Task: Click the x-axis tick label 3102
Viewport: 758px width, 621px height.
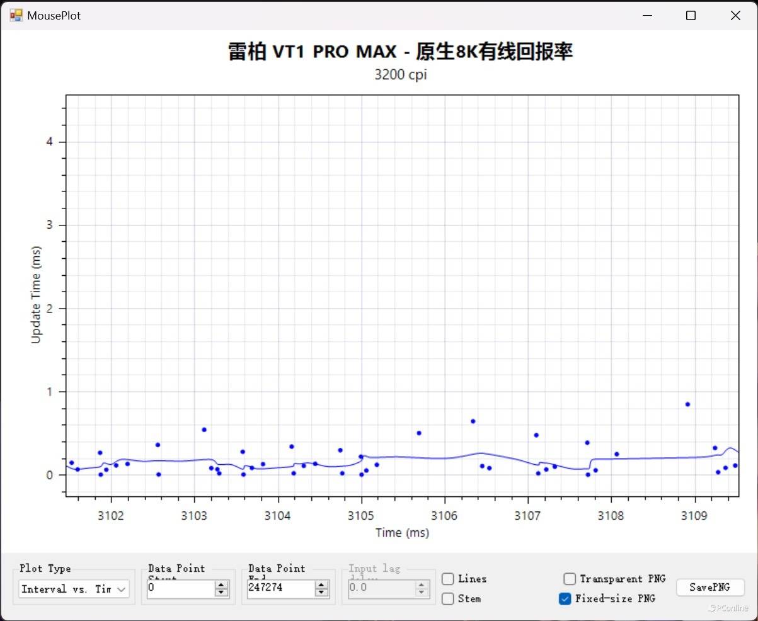Action: [x=111, y=516]
